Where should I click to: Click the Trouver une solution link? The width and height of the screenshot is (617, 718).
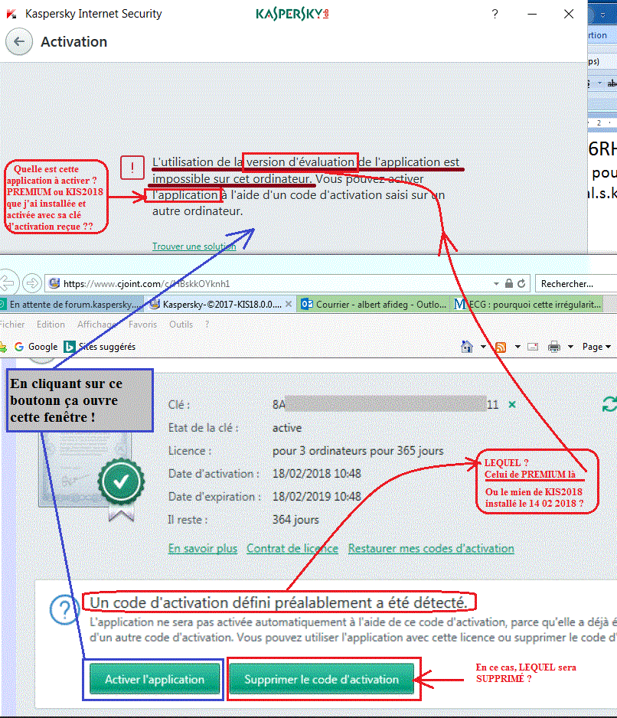pos(194,246)
